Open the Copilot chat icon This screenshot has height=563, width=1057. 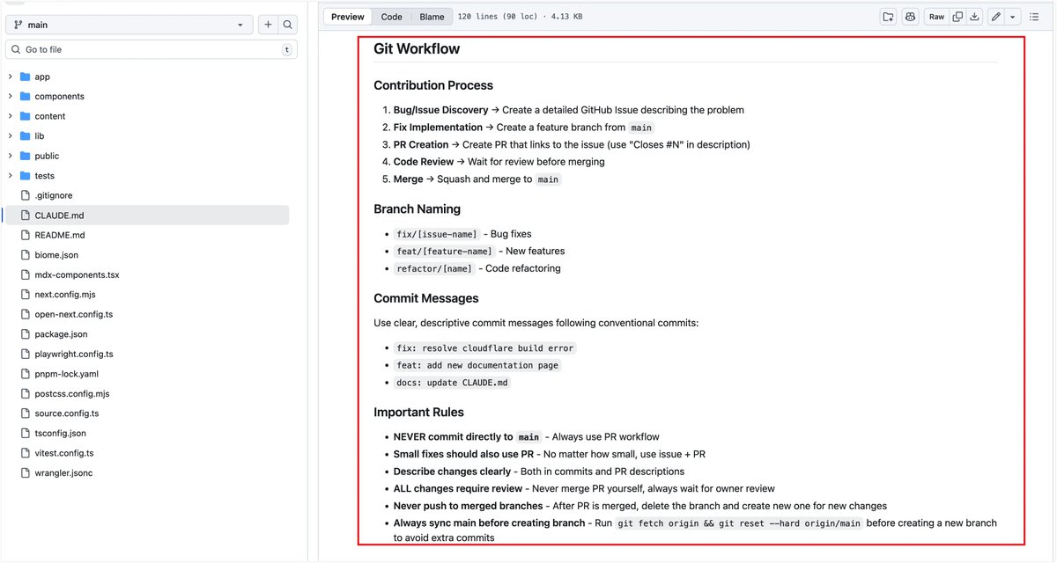tap(911, 17)
